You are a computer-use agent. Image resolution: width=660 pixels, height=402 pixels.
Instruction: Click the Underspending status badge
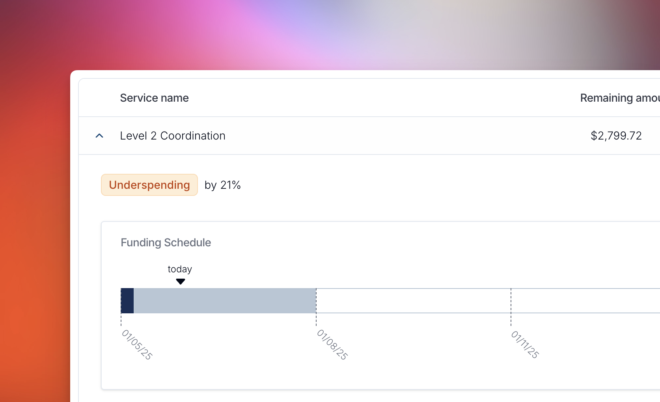tap(149, 185)
